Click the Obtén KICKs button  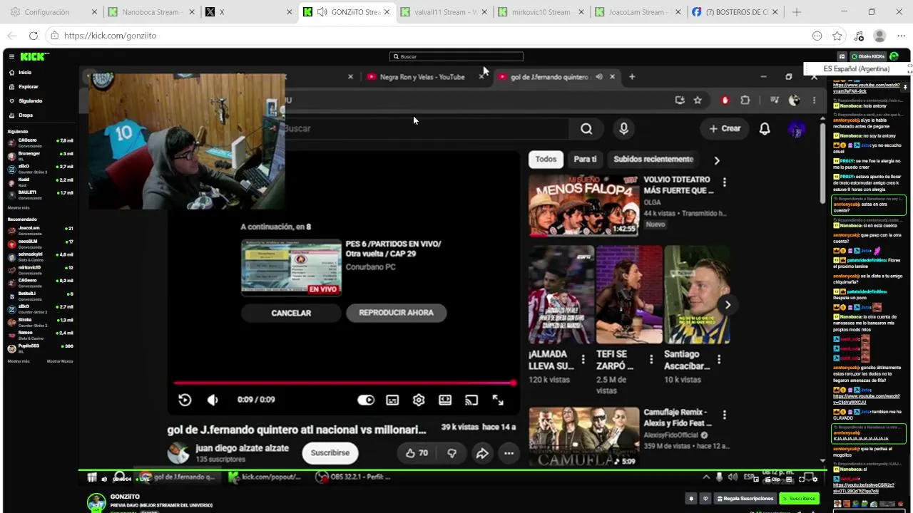[867, 56]
